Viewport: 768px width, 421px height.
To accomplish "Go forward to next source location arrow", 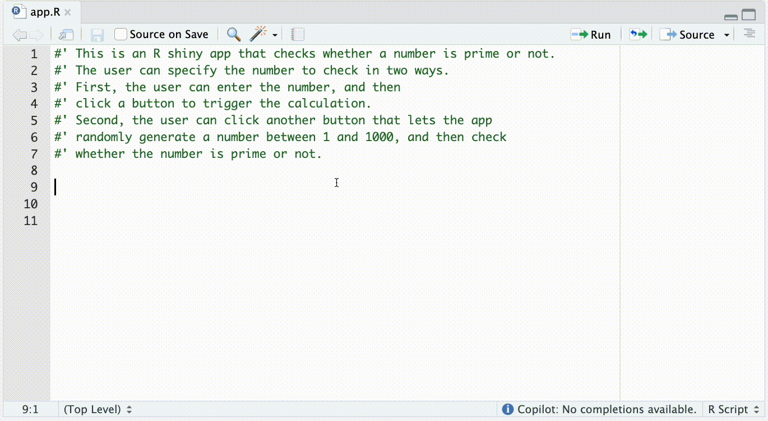I will click(x=36, y=35).
